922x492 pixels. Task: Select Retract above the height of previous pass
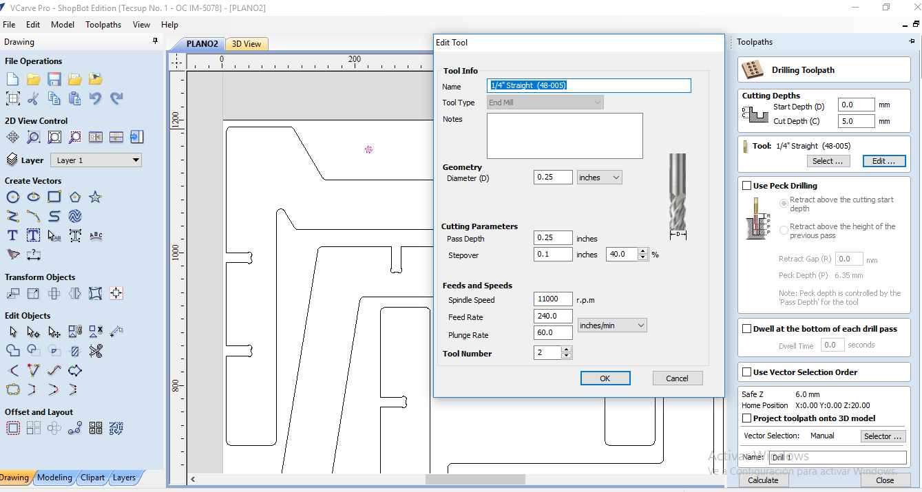point(784,231)
